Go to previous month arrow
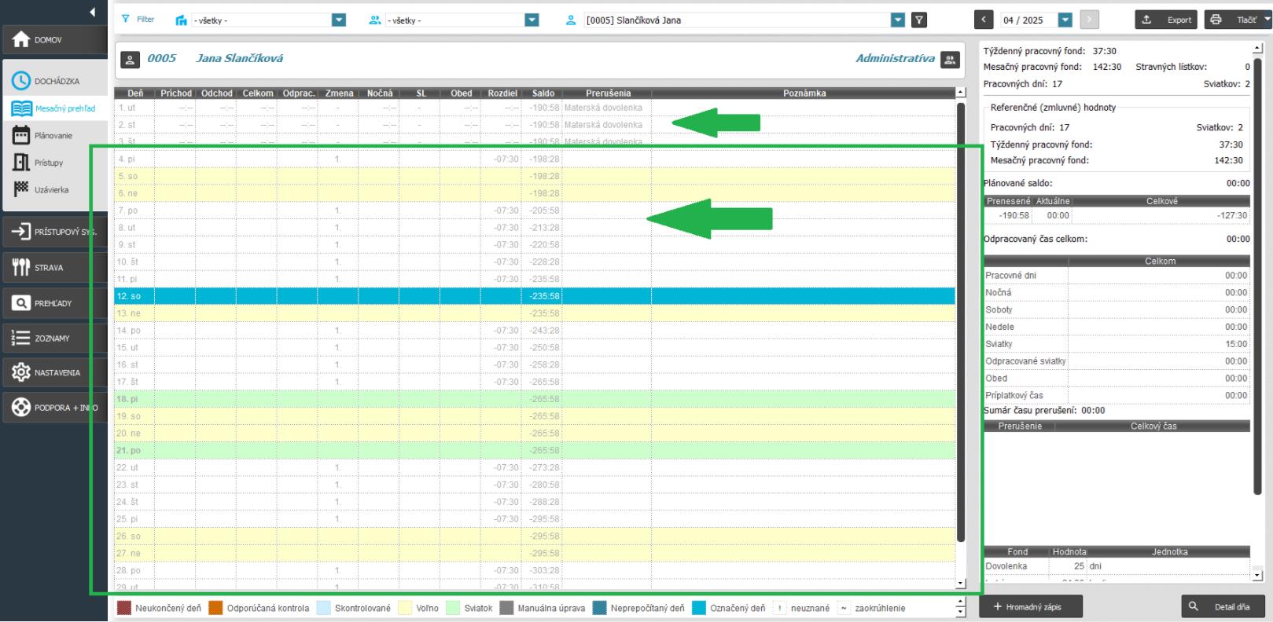The image size is (1273, 622). click(x=984, y=20)
